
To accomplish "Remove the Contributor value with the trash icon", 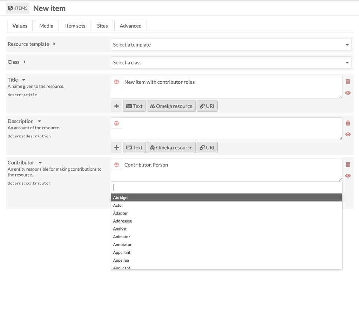I will point(348,164).
